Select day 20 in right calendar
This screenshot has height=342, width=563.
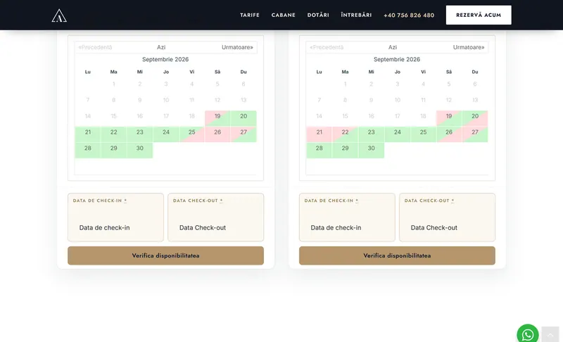click(475, 118)
